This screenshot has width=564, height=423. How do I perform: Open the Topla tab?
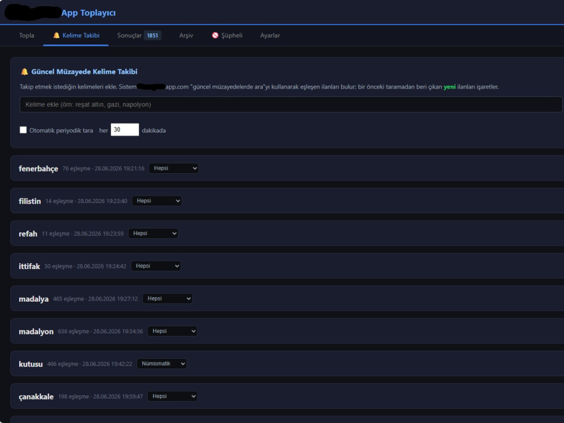coord(27,35)
